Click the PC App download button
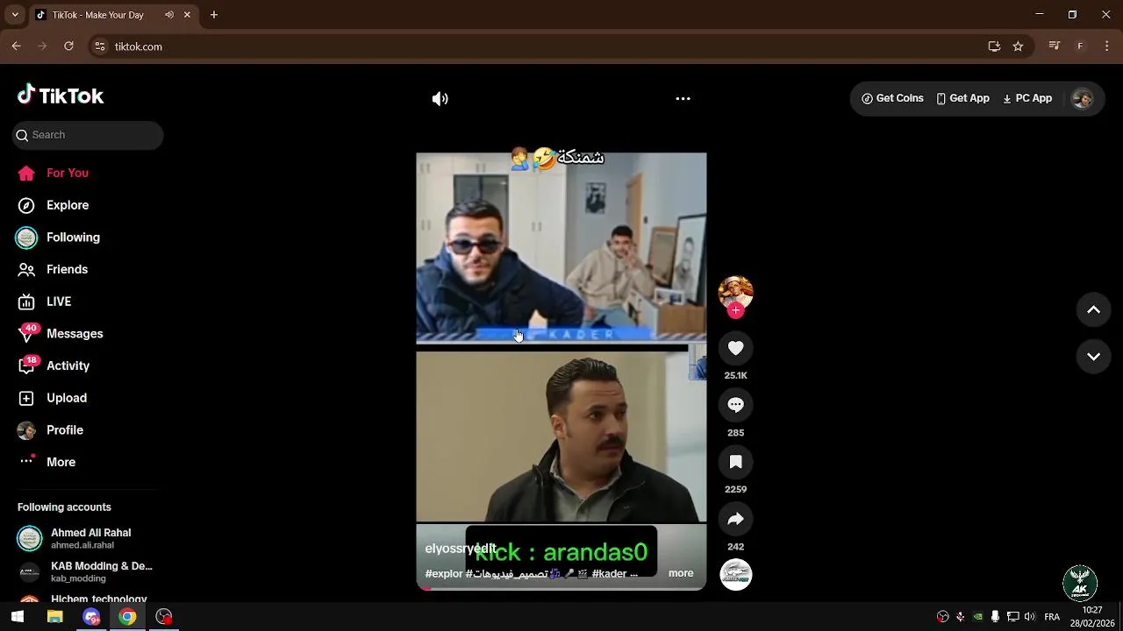The height and width of the screenshot is (631, 1123). click(1027, 98)
